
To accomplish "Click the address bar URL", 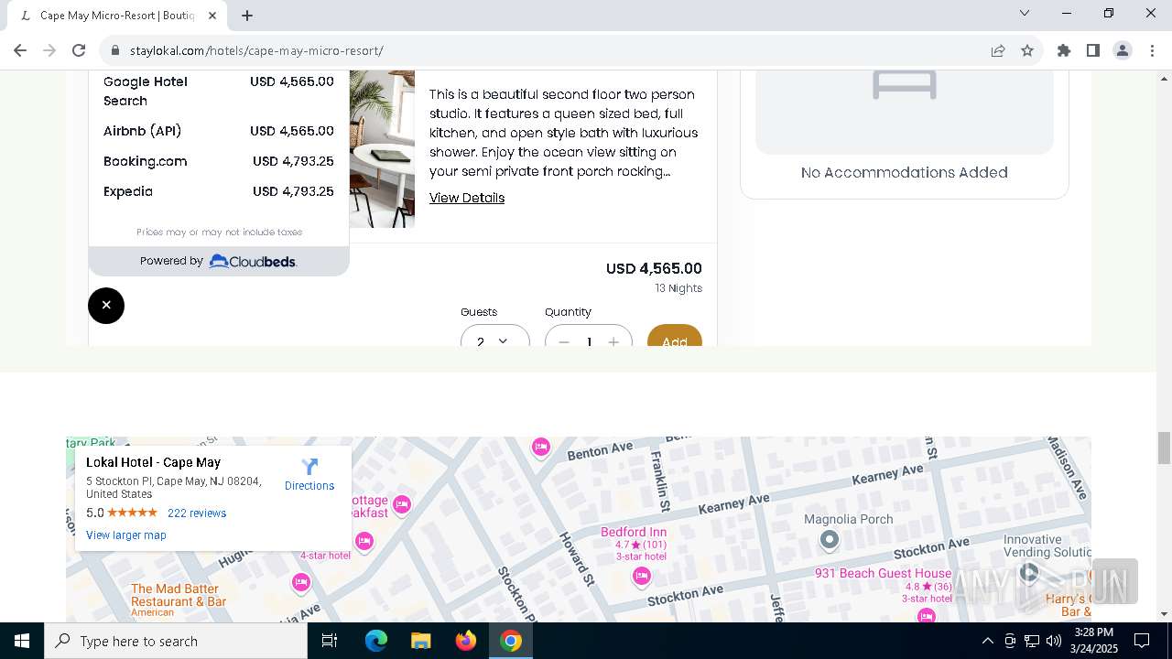I will pyautogui.click(x=256, y=50).
